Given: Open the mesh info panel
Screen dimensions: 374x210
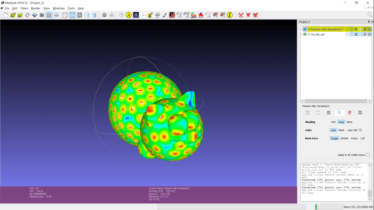Looking at the screenshot, I should click(x=229, y=15).
